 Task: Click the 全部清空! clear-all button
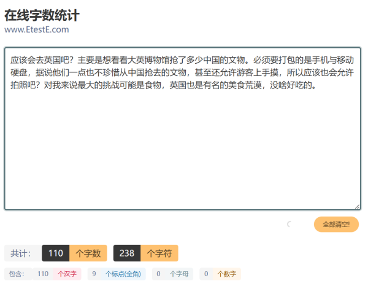[336, 224]
